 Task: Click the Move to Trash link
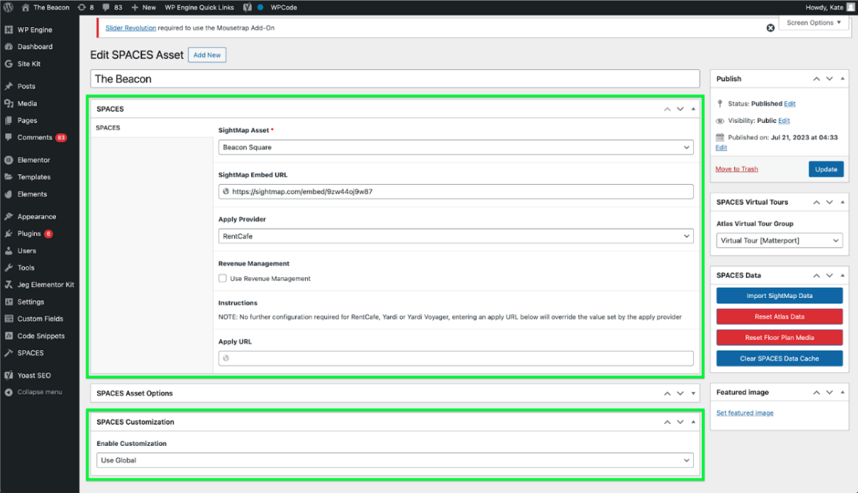736,169
